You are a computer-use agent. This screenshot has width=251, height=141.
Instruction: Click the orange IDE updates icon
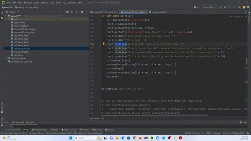(244, 7)
